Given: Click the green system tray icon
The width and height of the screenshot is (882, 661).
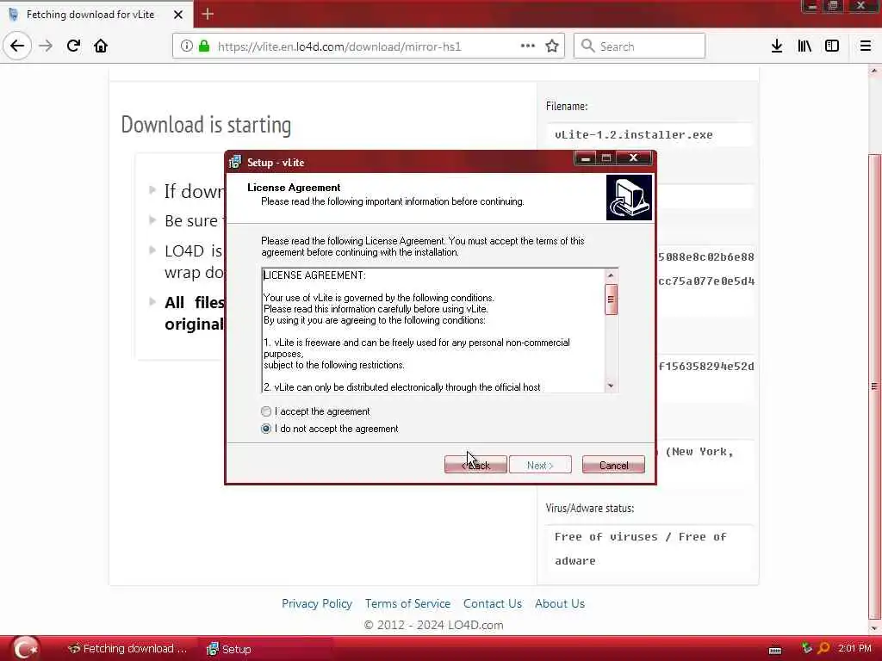Looking at the screenshot, I should click(806, 648).
